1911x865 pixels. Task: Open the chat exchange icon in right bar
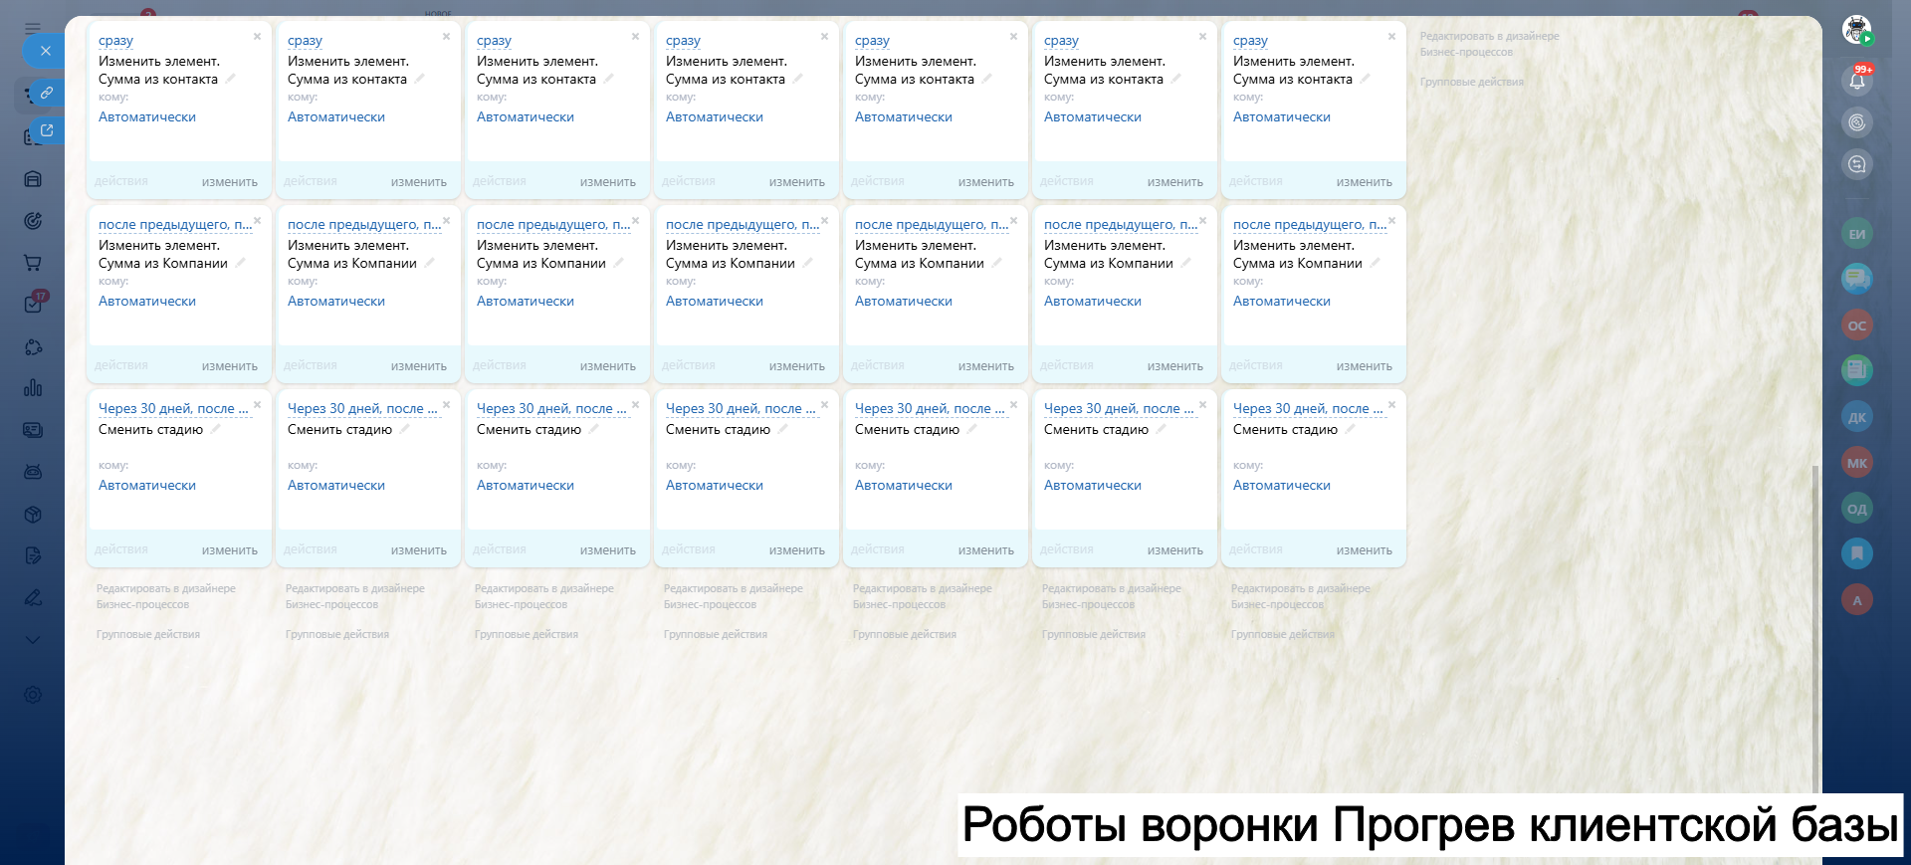1857,164
